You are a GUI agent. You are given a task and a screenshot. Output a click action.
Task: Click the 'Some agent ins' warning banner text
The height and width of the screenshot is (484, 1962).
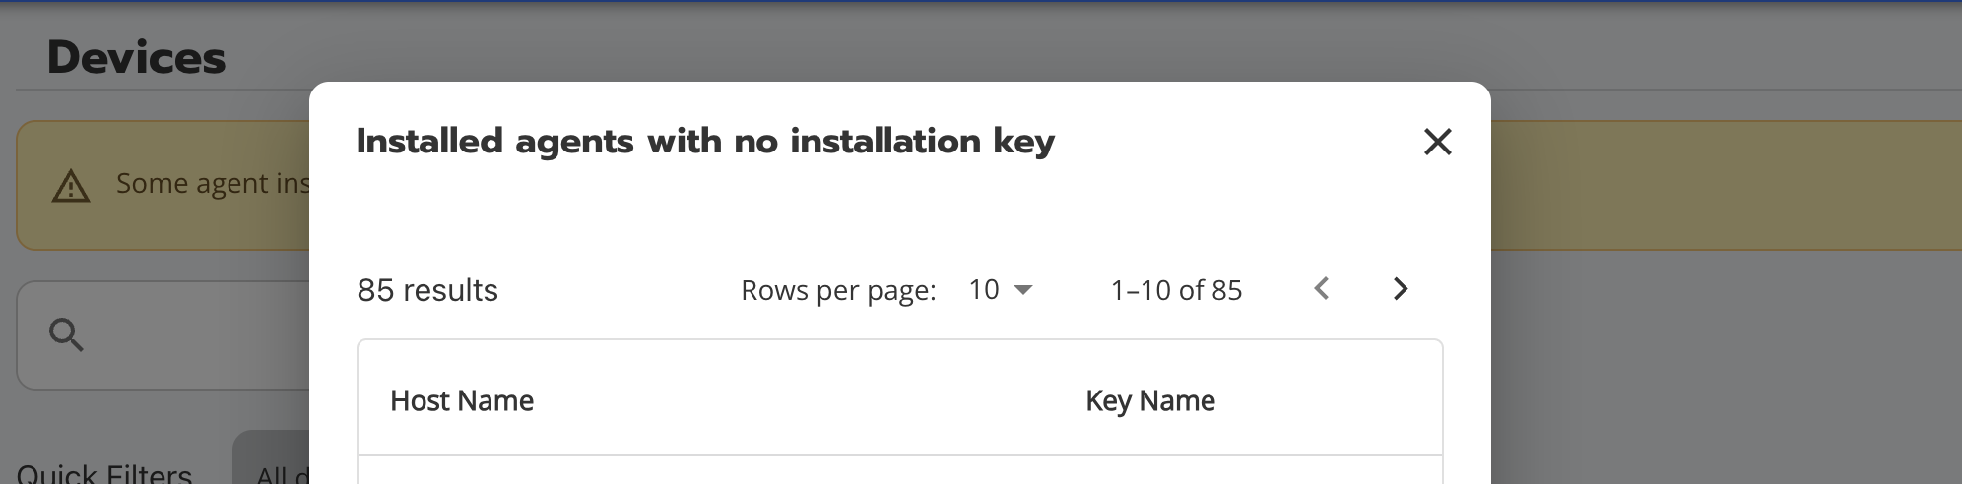pos(213,184)
